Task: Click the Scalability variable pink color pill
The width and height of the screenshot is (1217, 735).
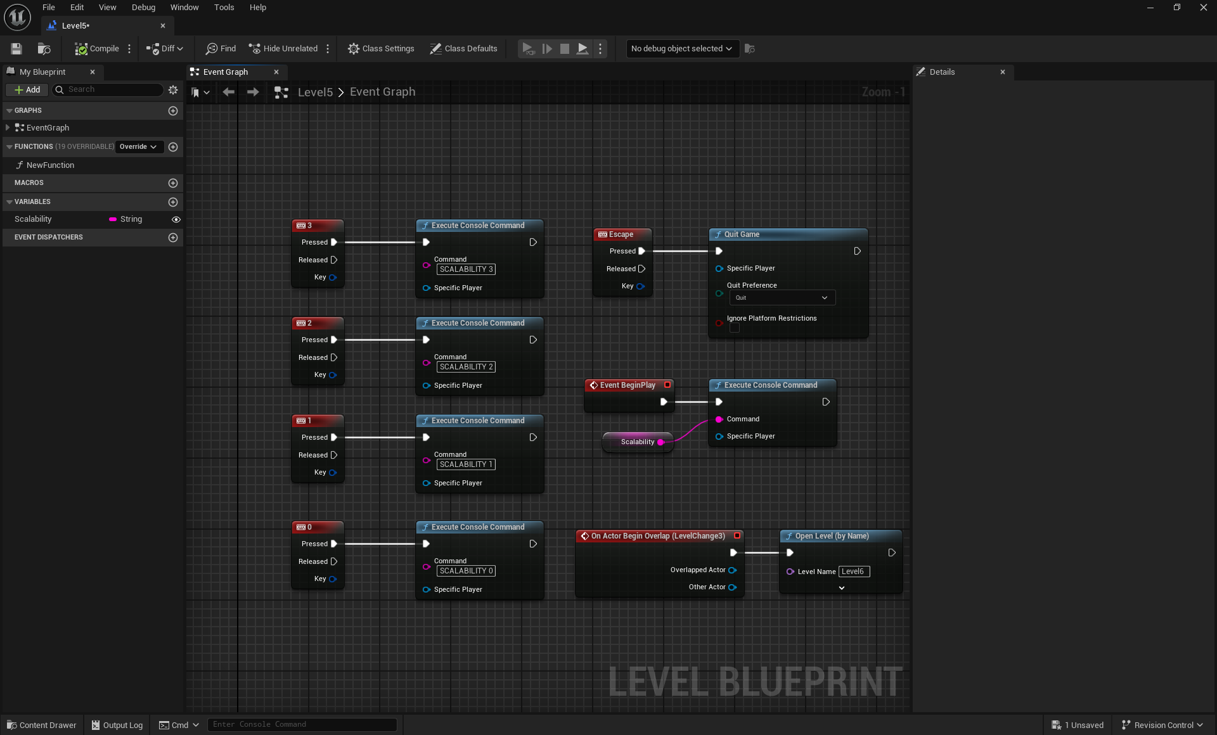Action: pos(113,219)
